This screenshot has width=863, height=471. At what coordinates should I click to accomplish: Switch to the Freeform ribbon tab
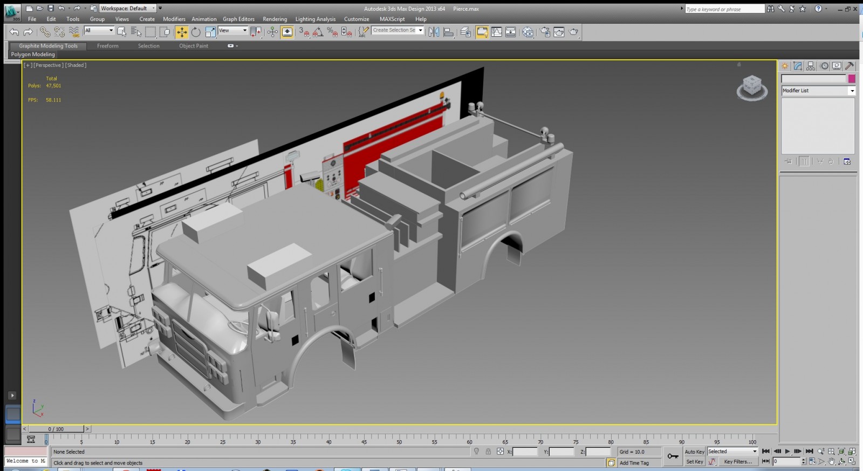[x=107, y=46]
